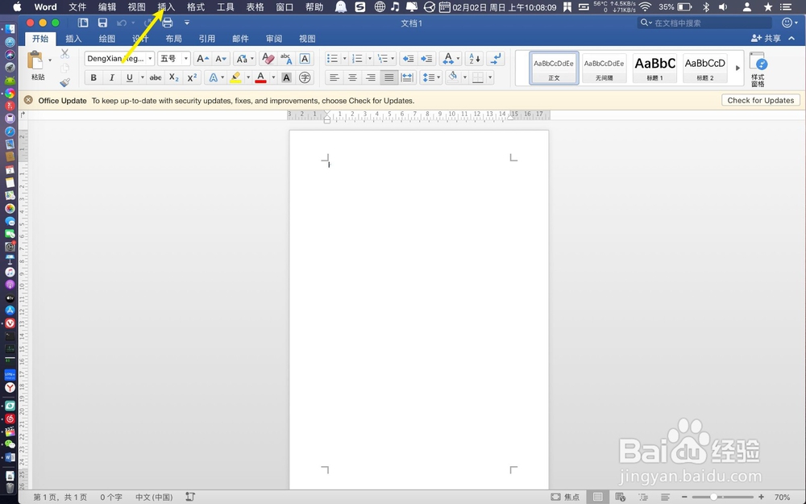Viewport: 806px width, 504px height.
Task: Open the Format menu in the menu bar
Action: (196, 7)
